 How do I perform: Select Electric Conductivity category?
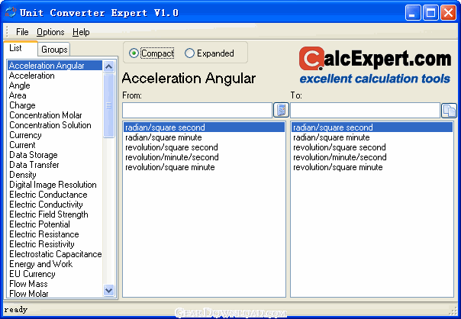(55, 205)
